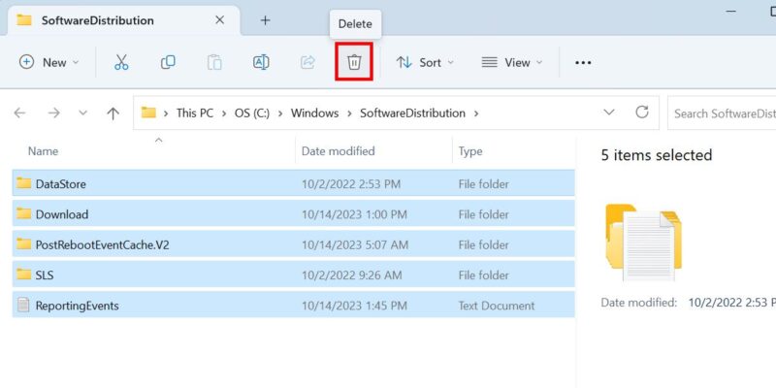The width and height of the screenshot is (776, 388).
Task: Click the Copy icon in toolbar
Action: 168,62
